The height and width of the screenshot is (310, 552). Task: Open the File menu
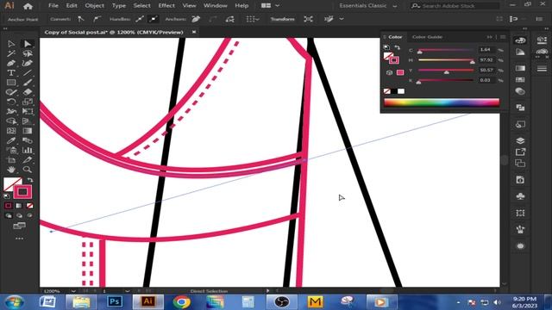pyautogui.click(x=53, y=6)
